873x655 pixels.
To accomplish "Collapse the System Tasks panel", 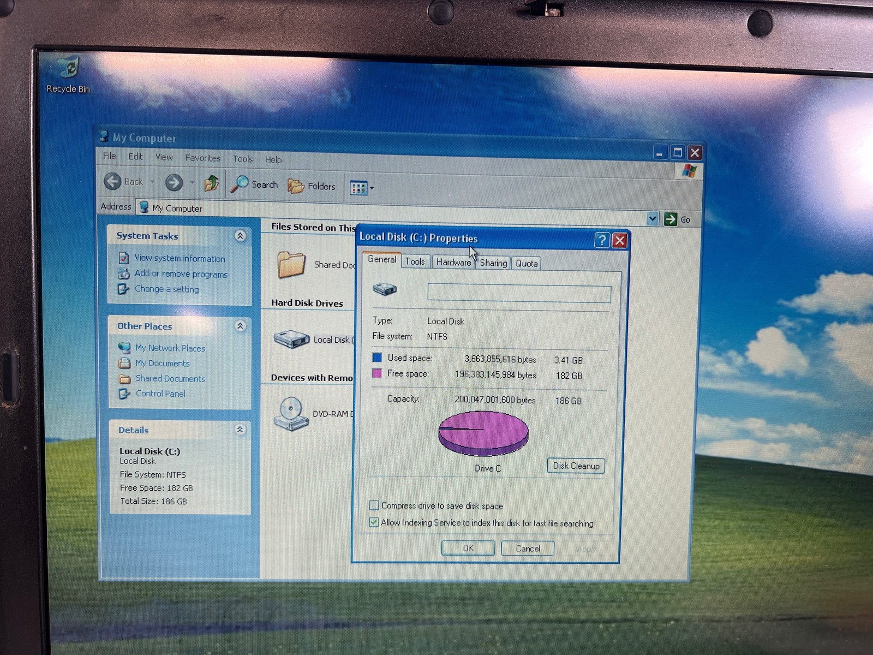I will click(x=240, y=236).
